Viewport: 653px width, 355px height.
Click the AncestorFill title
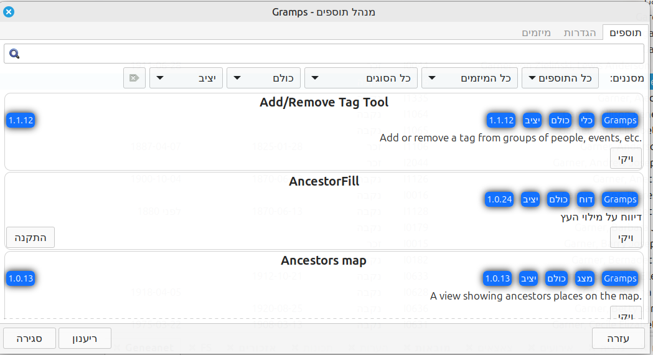324,182
